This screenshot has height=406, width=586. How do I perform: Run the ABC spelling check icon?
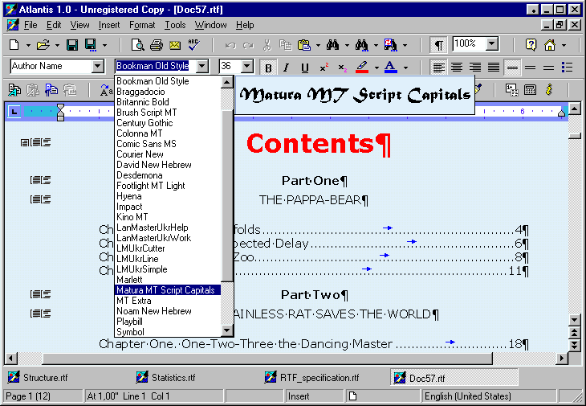pos(193,45)
